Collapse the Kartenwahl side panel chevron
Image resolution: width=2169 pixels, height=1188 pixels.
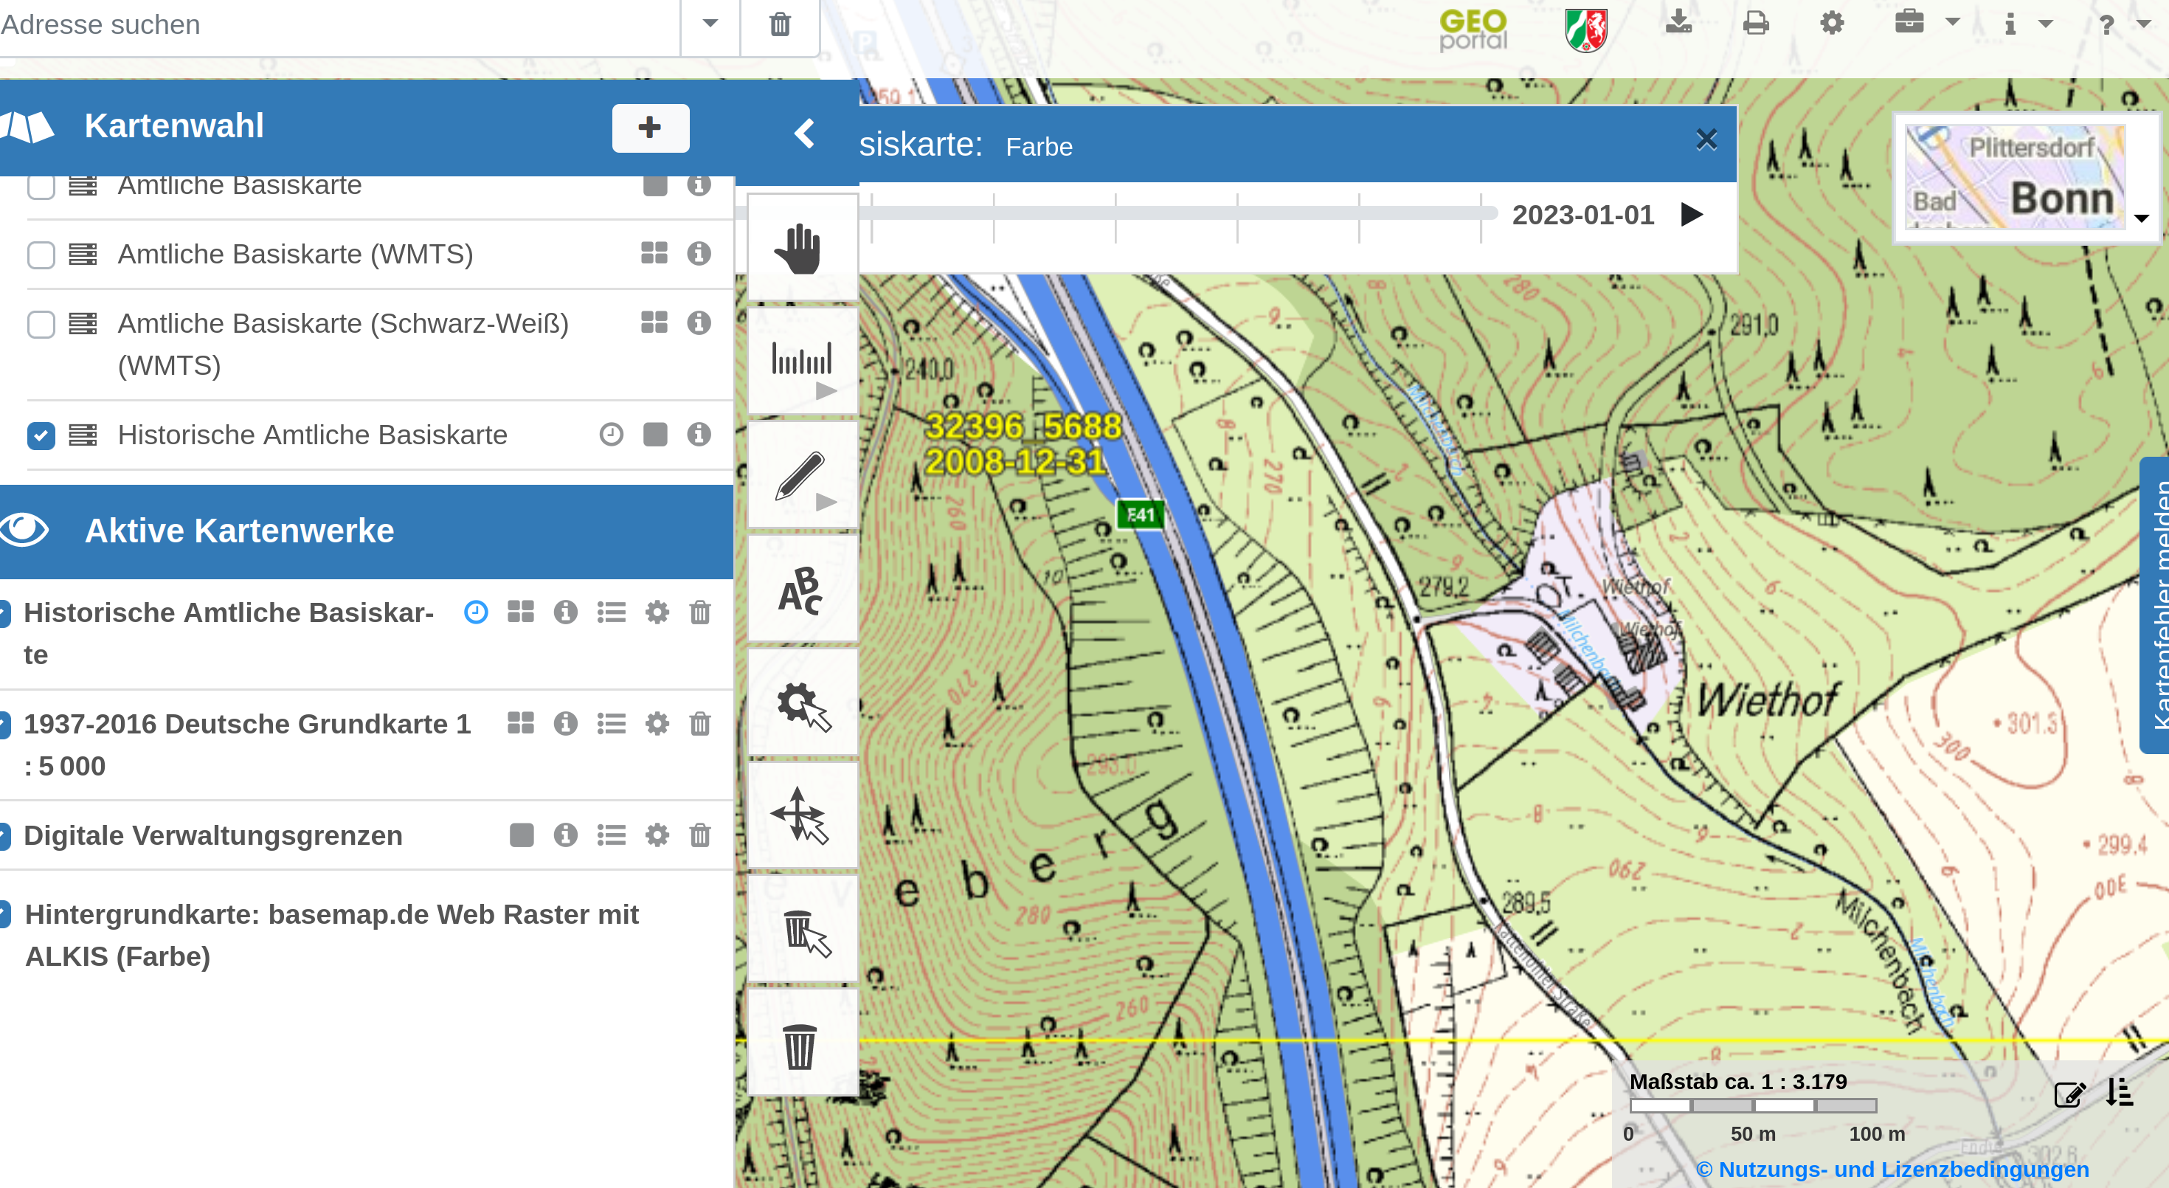coord(804,132)
